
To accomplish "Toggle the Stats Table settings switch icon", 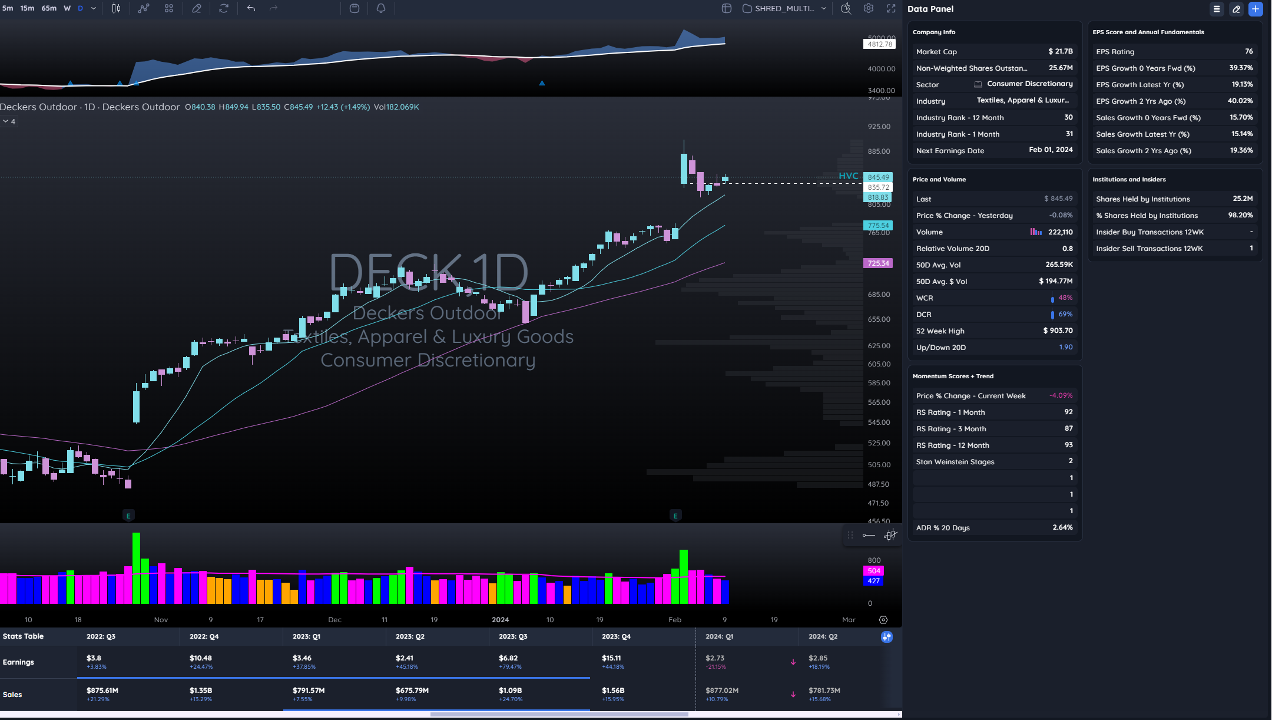I will [887, 637].
